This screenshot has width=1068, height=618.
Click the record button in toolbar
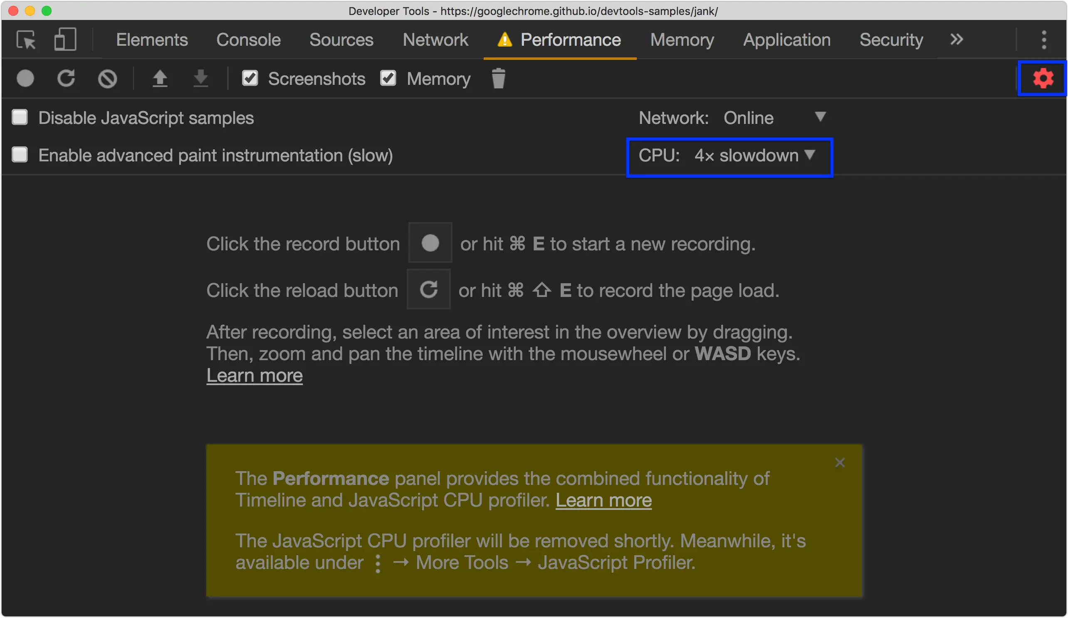click(25, 79)
